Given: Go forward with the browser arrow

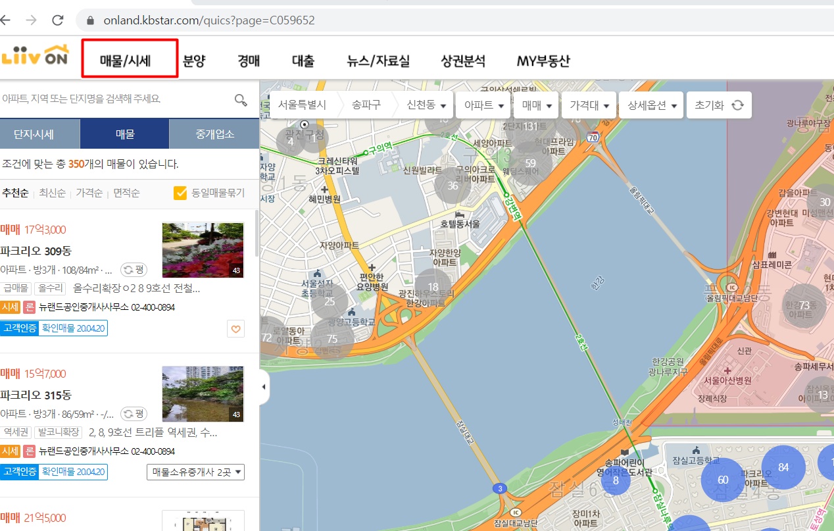Looking at the screenshot, I should (31, 20).
